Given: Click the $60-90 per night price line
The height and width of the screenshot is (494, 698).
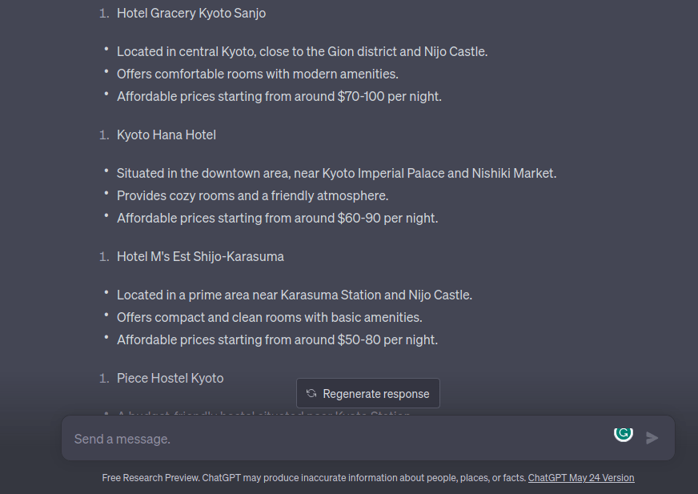Looking at the screenshot, I should [277, 218].
